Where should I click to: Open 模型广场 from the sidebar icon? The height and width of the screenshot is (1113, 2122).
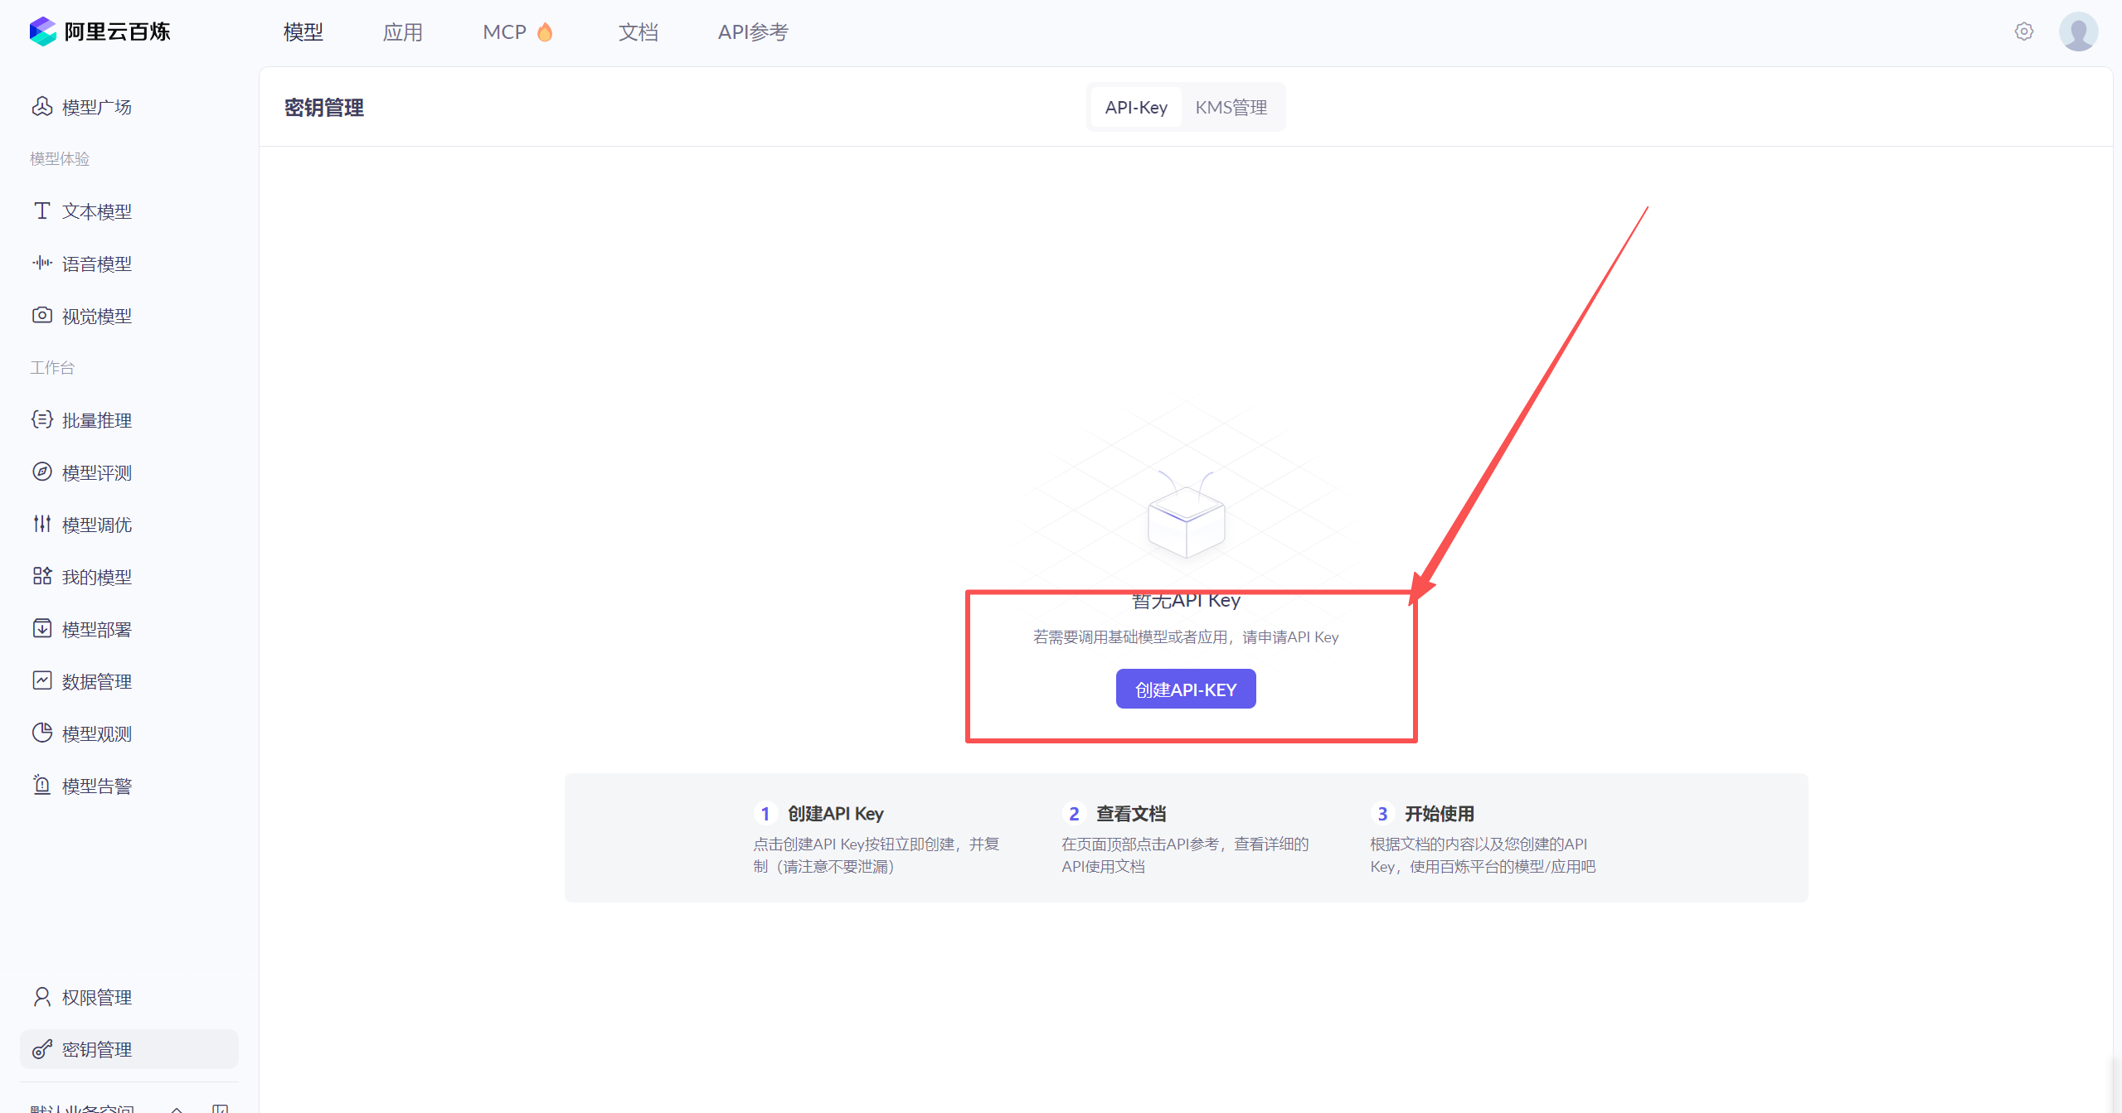pyautogui.click(x=41, y=107)
